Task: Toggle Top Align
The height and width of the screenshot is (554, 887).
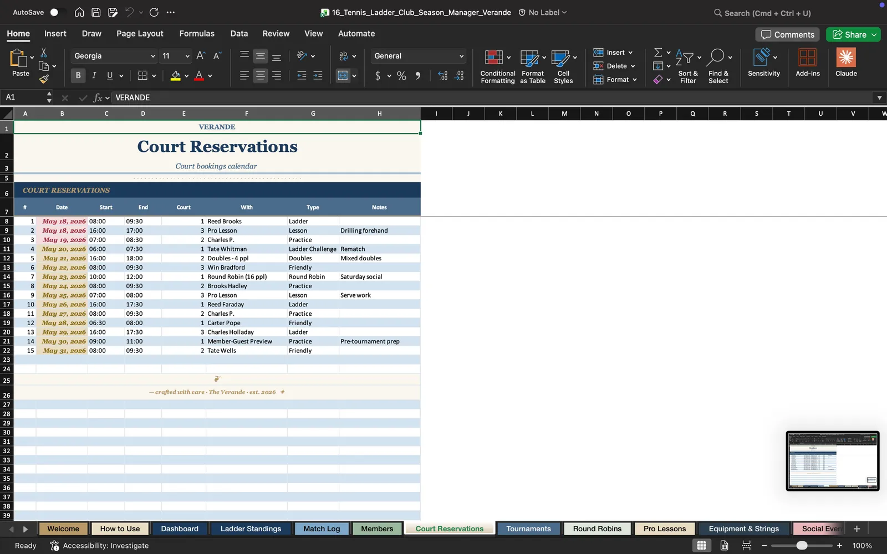Action: pos(244,55)
